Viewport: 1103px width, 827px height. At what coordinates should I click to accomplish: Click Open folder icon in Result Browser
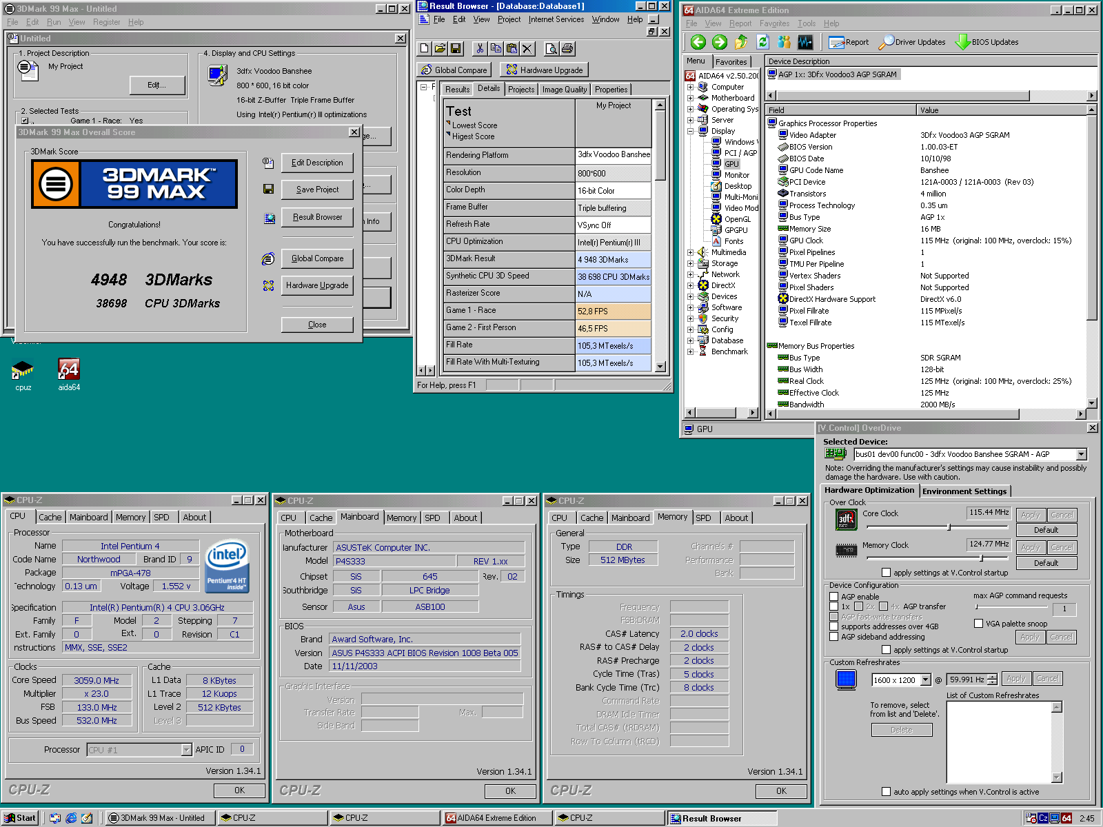[x=440, y=48]
